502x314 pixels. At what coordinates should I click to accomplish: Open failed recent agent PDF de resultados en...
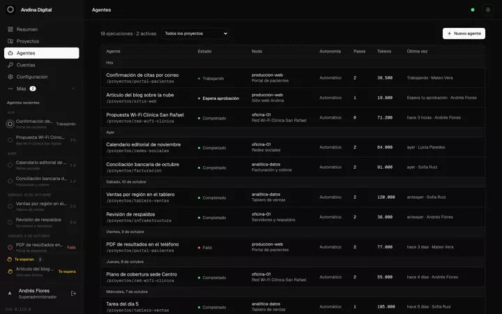tap(42, 247)
